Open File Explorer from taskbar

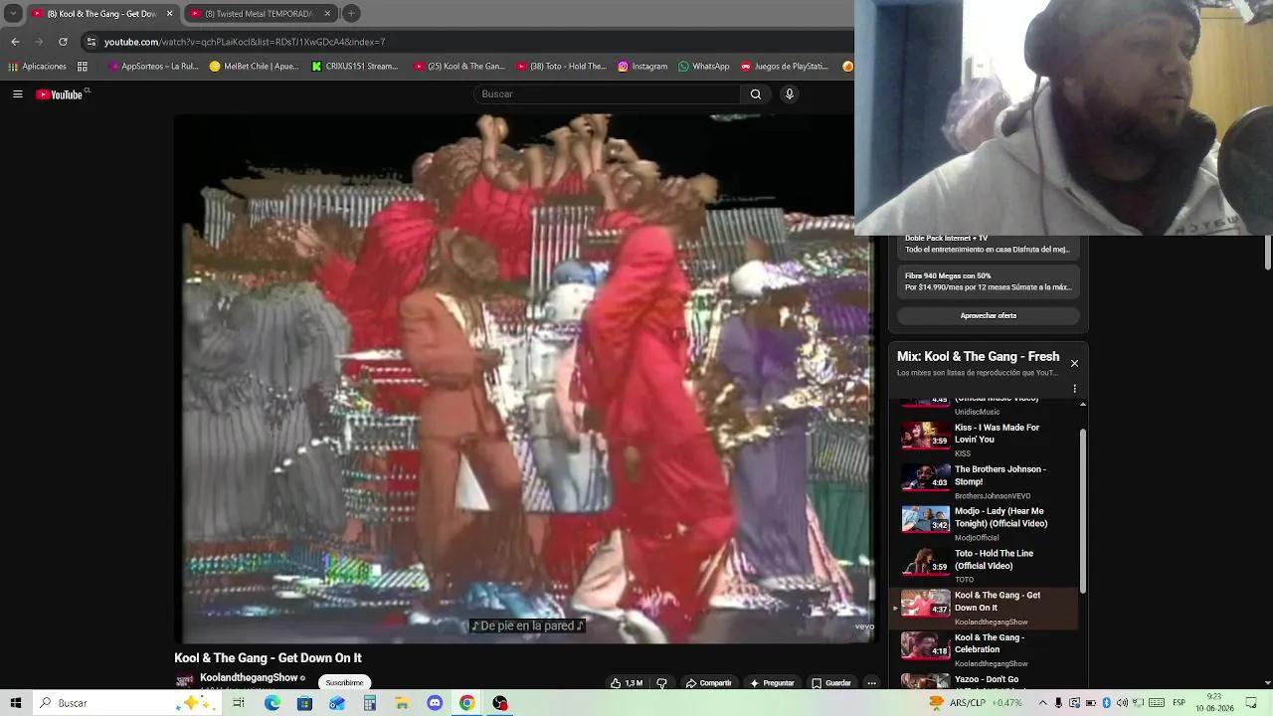click(402, 703)
